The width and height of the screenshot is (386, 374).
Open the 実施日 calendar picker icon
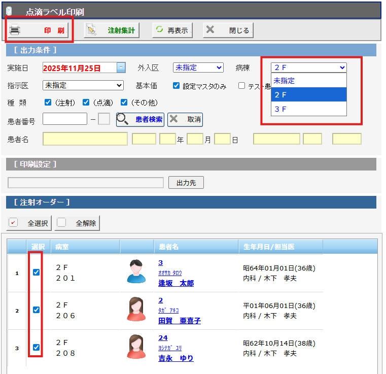click(x=121, y=67)
